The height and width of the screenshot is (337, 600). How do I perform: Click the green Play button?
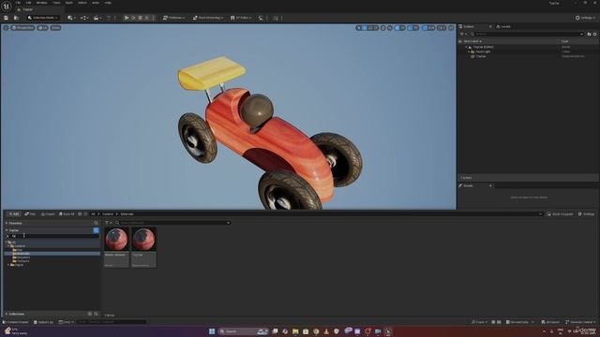click(x=127, y=18)
